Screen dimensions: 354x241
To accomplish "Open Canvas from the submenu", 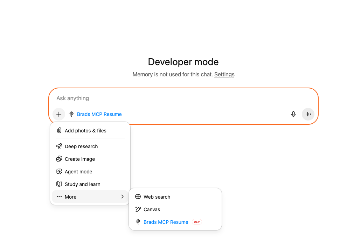I will pos(175,209).
